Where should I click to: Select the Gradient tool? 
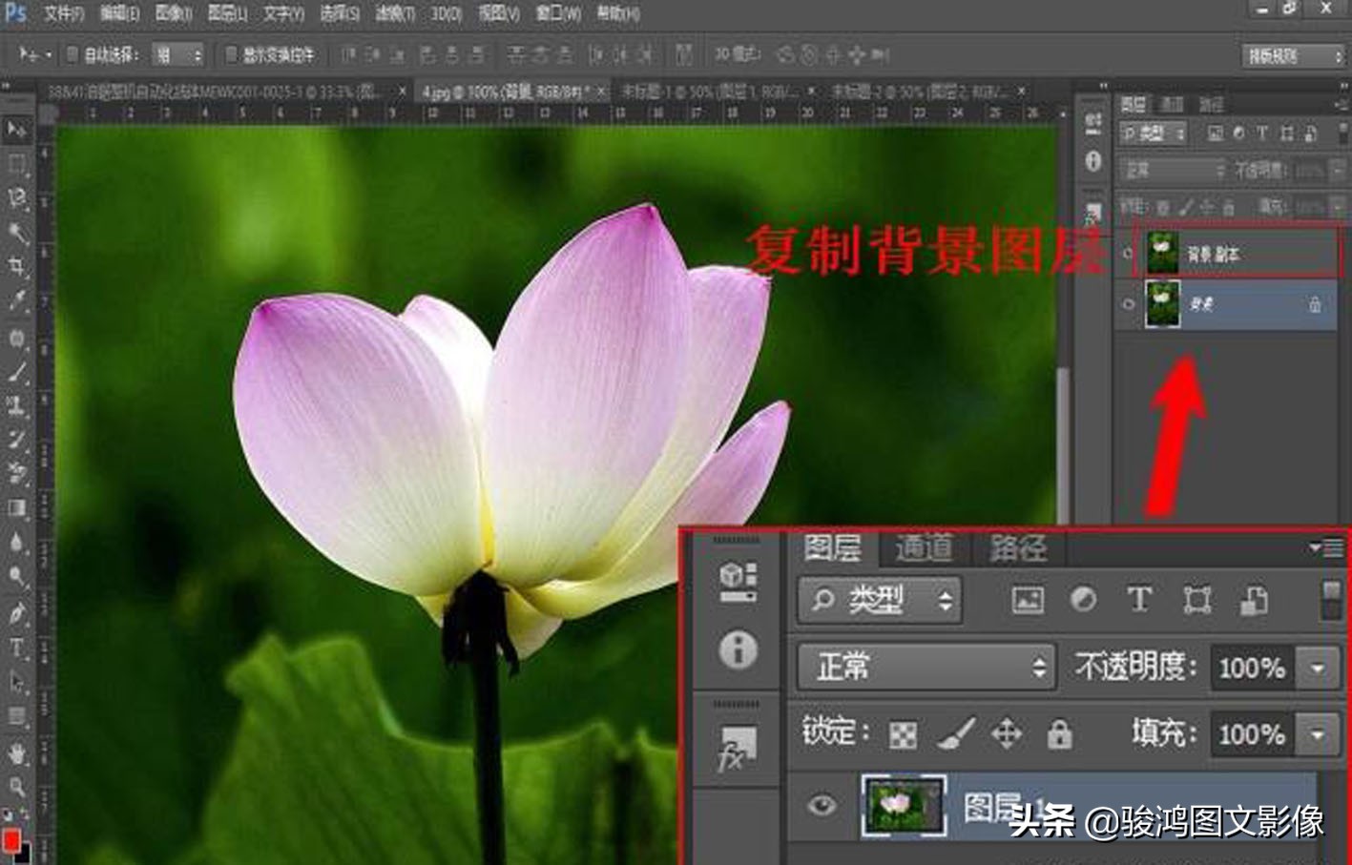pyautogui.click(x=16, y=506)
